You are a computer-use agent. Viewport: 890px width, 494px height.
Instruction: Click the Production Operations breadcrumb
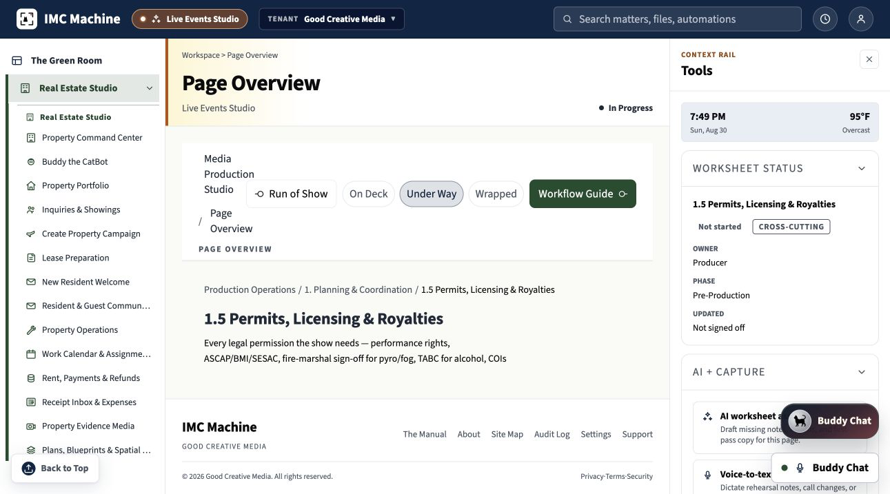250,290
